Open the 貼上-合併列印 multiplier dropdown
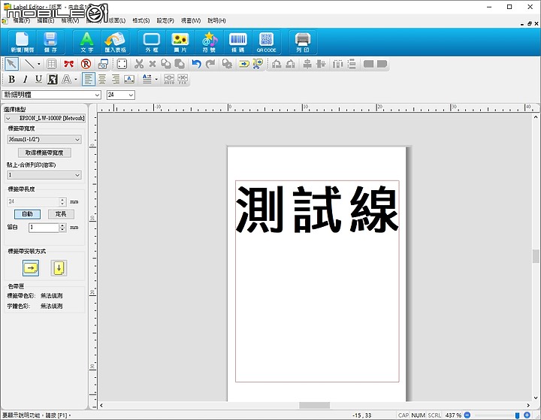Screen dimensions: 541x420 point(44,175)
